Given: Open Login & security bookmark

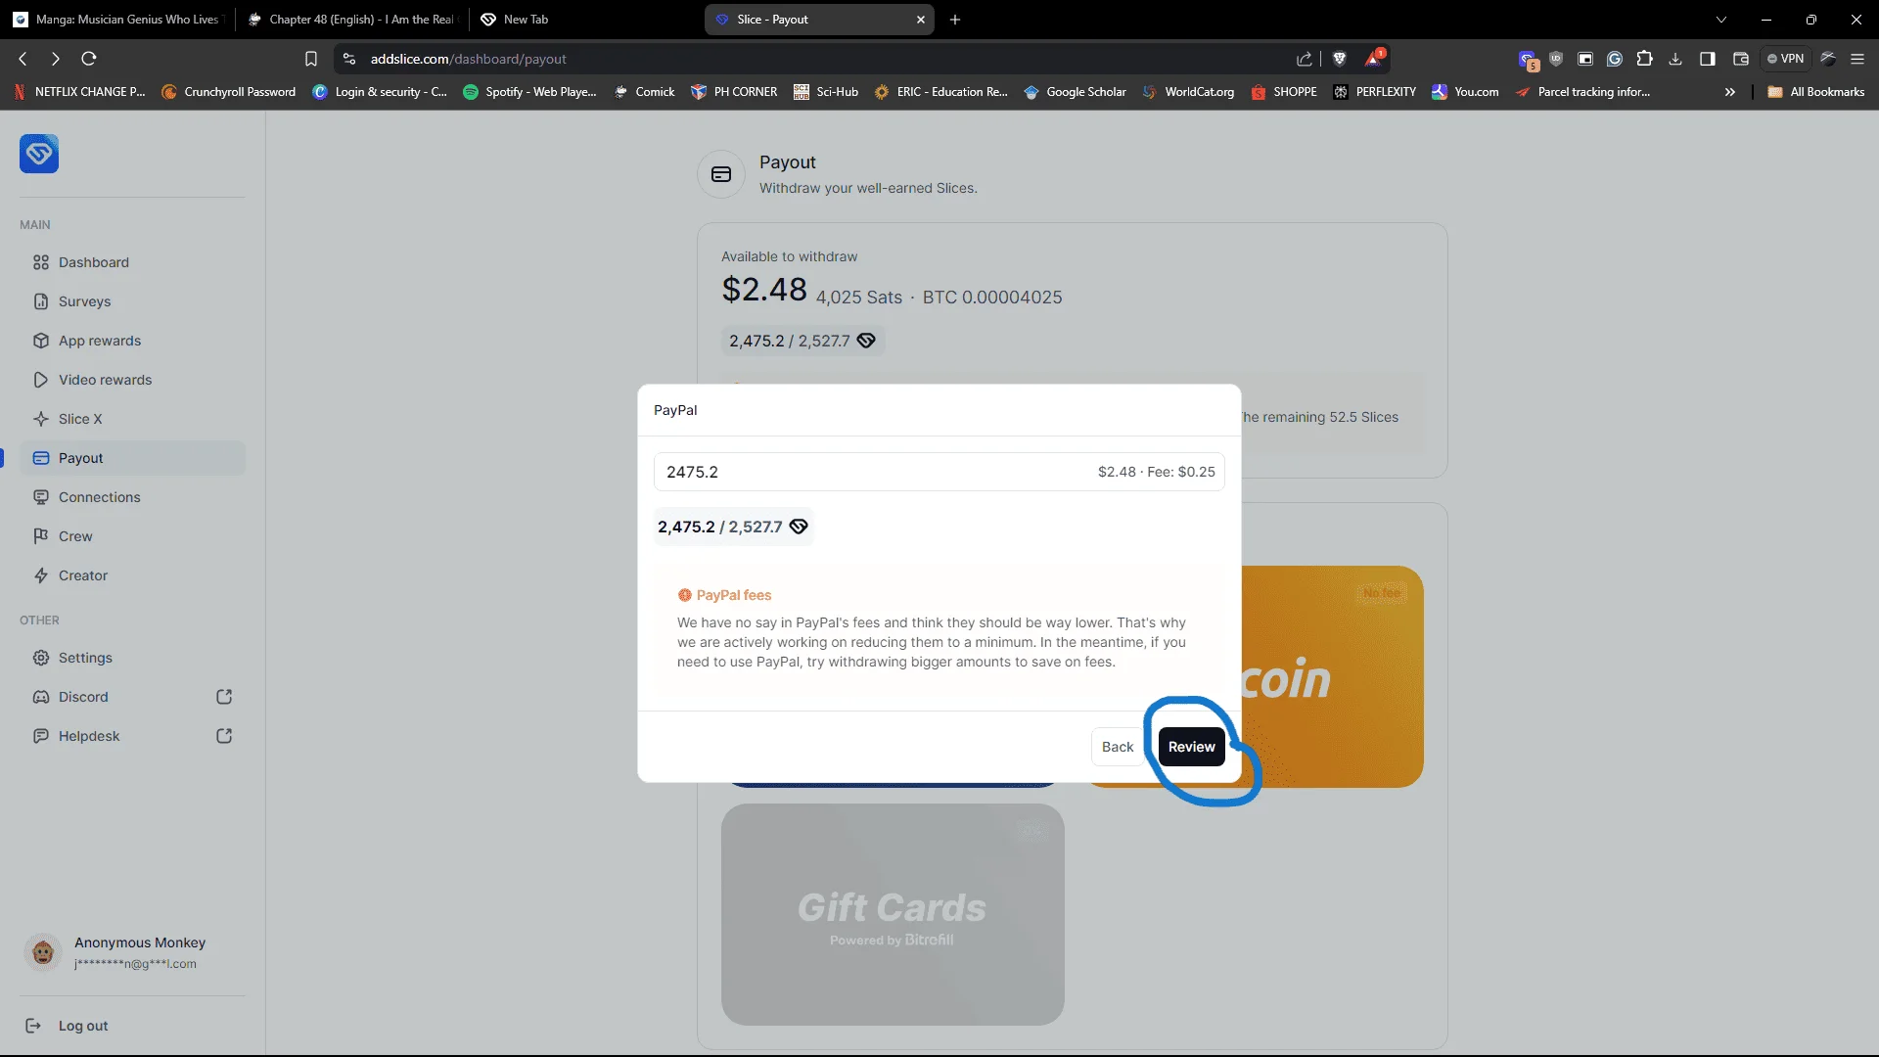Looking at the screenshot, I should (380, 92).
